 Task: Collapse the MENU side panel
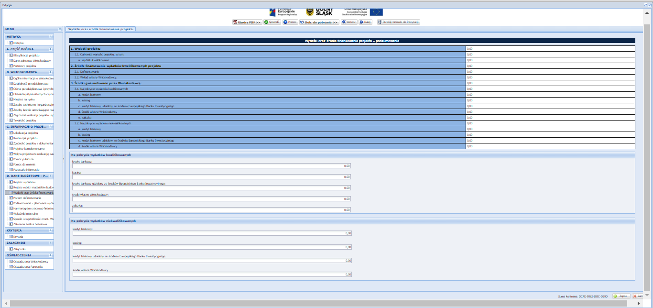pyautogui.click(x=60, y=29)
